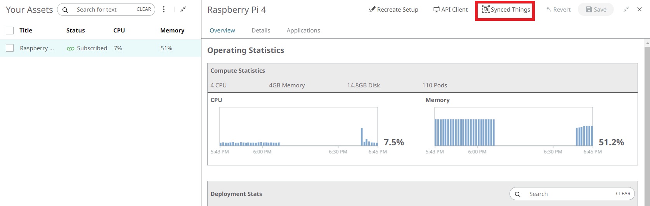Collapse the Your Assets panel

[183, 9]
